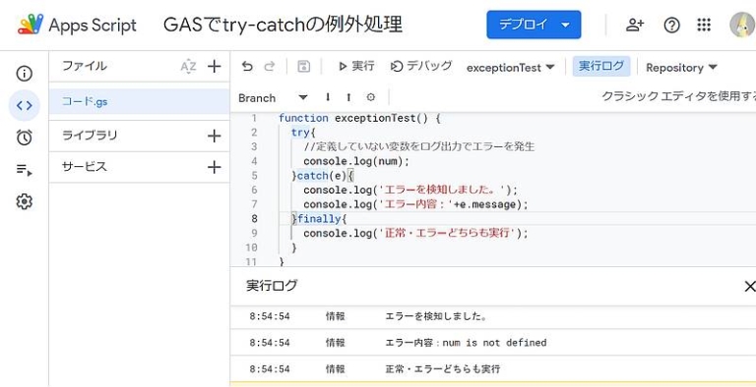
Task: Click the console.log(num); code line
Action: [356, 161]
